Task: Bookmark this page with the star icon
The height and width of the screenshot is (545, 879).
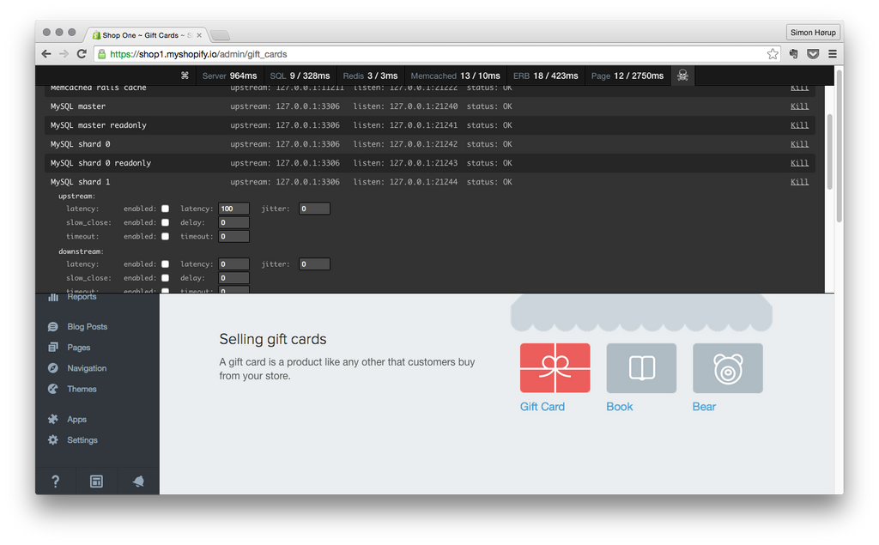Action: (773, 54)
